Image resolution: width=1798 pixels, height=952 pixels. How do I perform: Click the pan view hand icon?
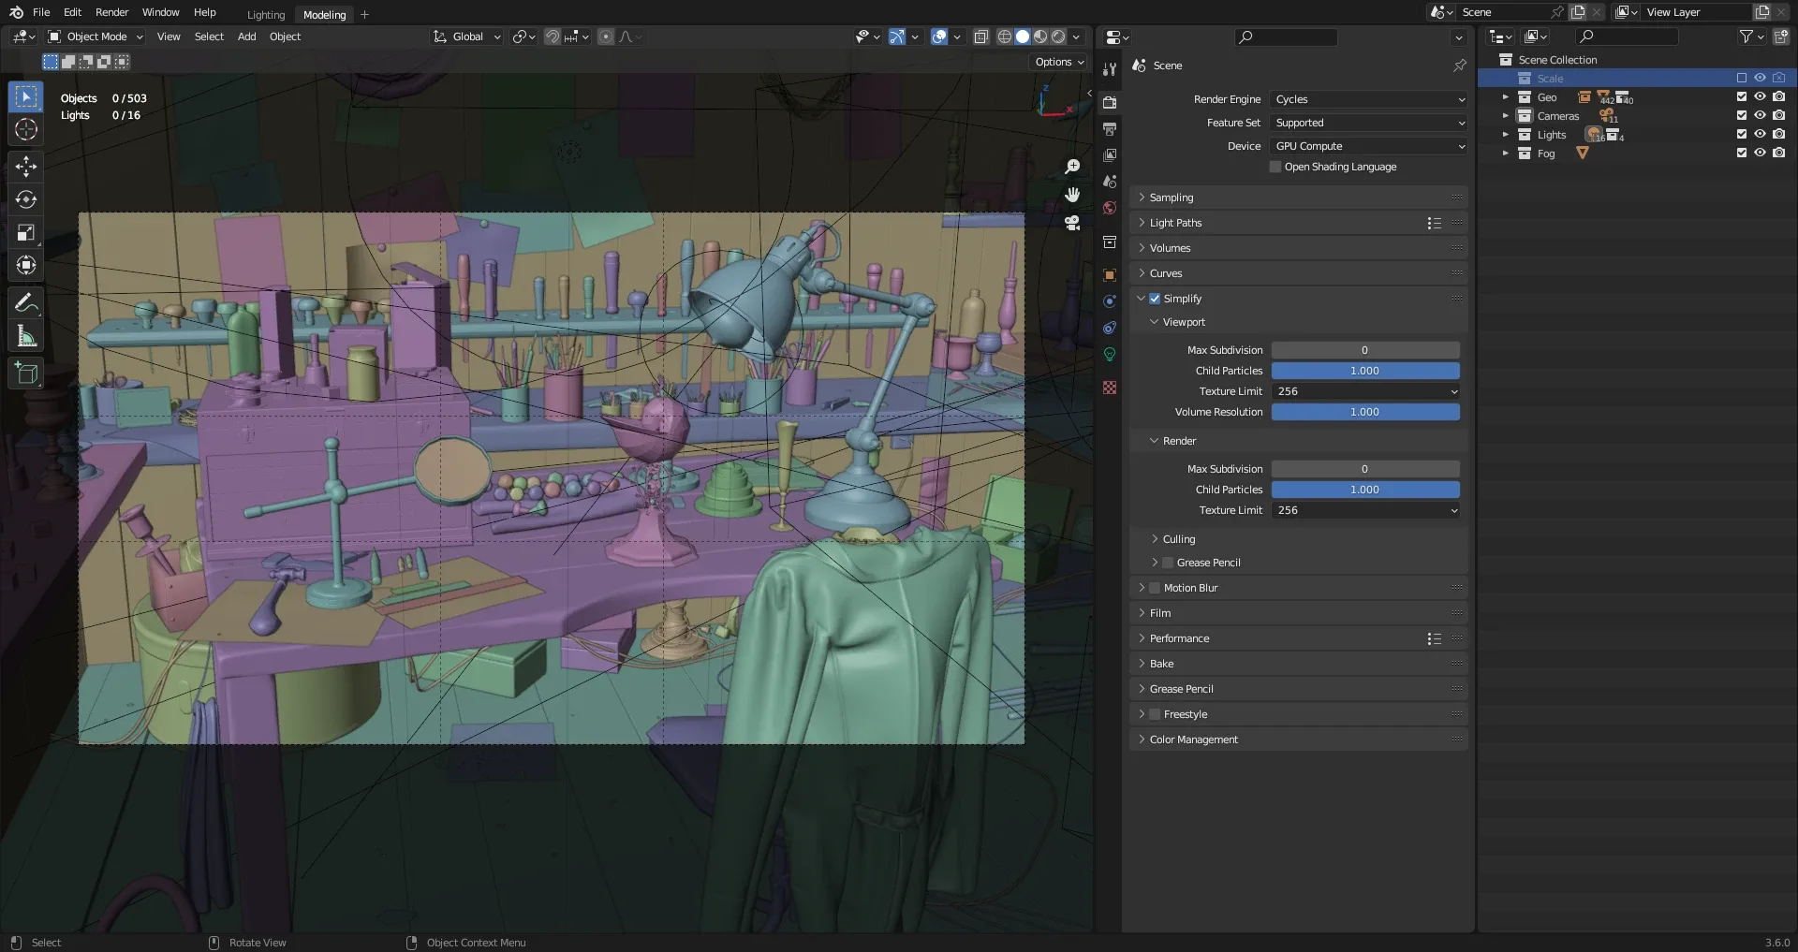click(1072, 195)
